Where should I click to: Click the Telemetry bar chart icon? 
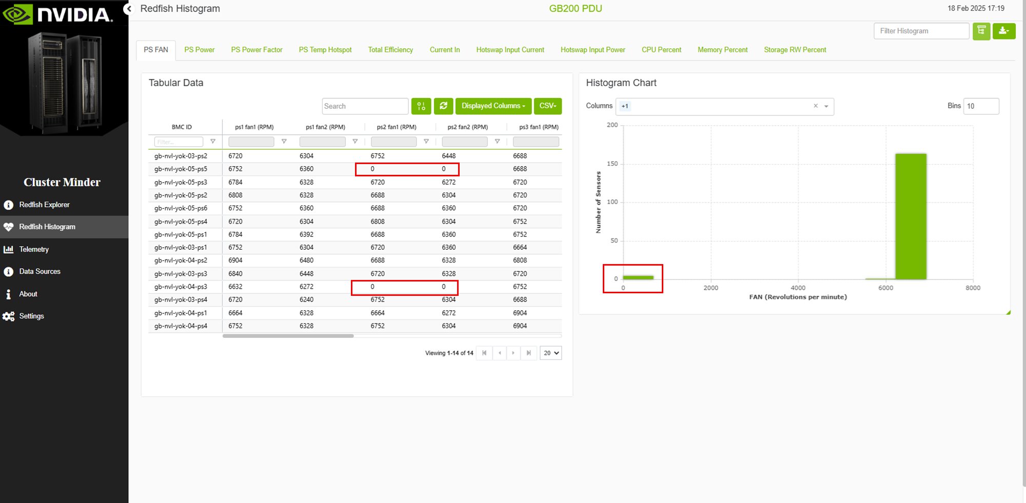[x=9, y=250]
